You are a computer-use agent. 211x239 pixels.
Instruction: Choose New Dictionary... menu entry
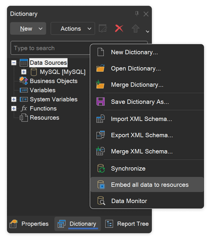(147, 52)
